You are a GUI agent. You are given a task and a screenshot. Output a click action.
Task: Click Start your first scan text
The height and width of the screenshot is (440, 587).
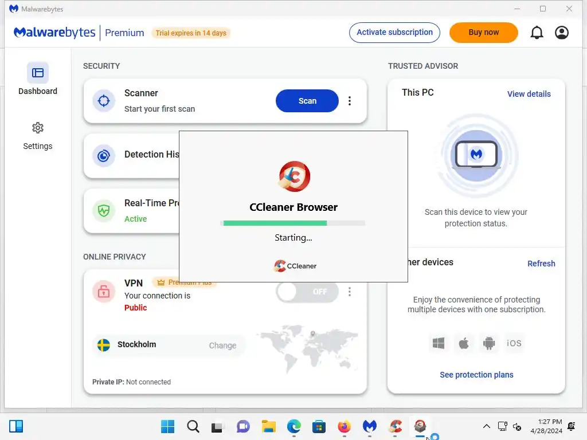pos(159,109)
